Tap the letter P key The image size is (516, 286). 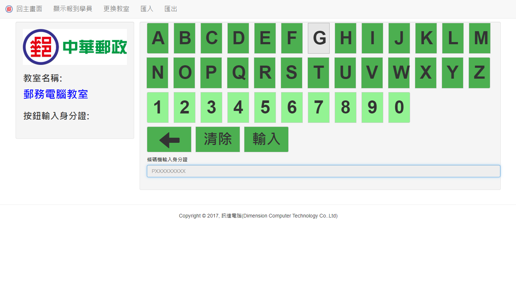tap(211, 73)
